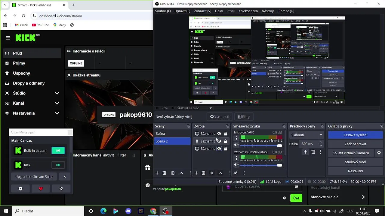Toggle visibility of Záznam z audio source
The width and height of the screenshot is (385, 216).
pos(219,141)
